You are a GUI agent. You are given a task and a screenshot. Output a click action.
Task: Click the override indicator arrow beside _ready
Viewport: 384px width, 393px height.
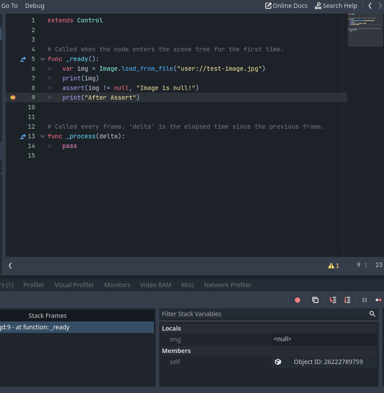[x=22, y=59]
